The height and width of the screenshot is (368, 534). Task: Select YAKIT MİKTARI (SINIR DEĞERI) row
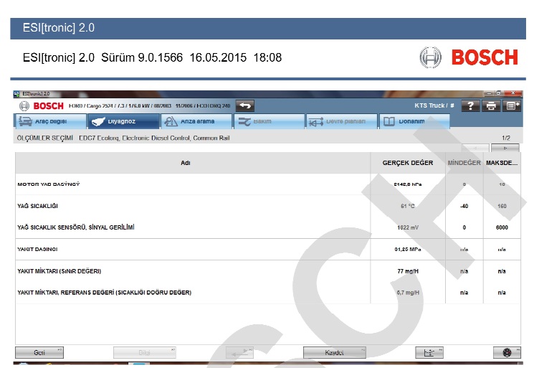click(267, 271)
